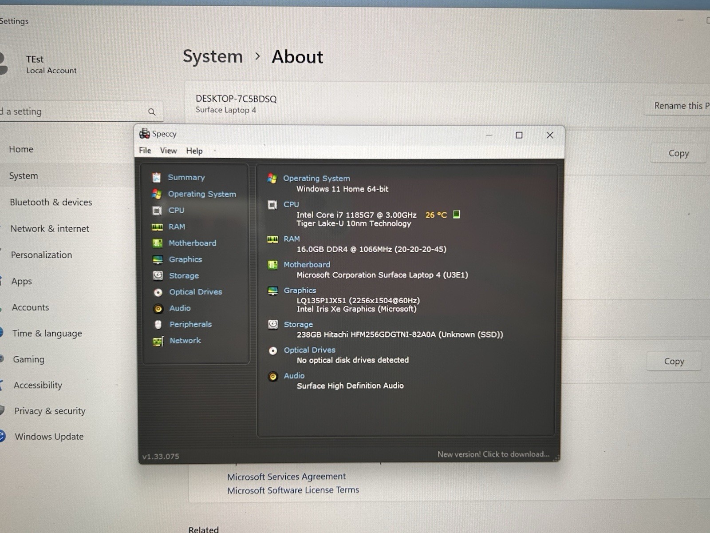This screenshot has height=533, width=710.
Task: Open Bluetooth & devices in Settings
Action: tap(51, 202)
